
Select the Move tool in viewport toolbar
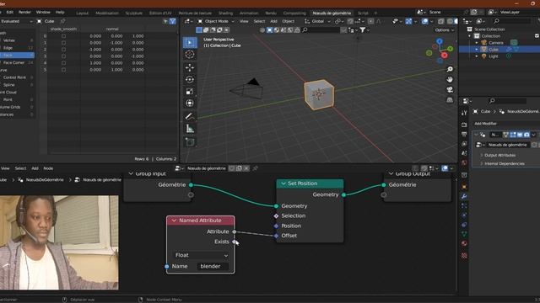(190, 67)
